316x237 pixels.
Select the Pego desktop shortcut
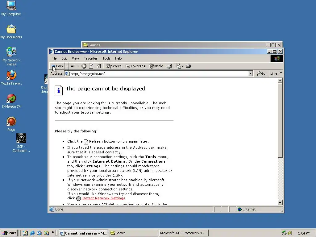click(x=11, y=124)
